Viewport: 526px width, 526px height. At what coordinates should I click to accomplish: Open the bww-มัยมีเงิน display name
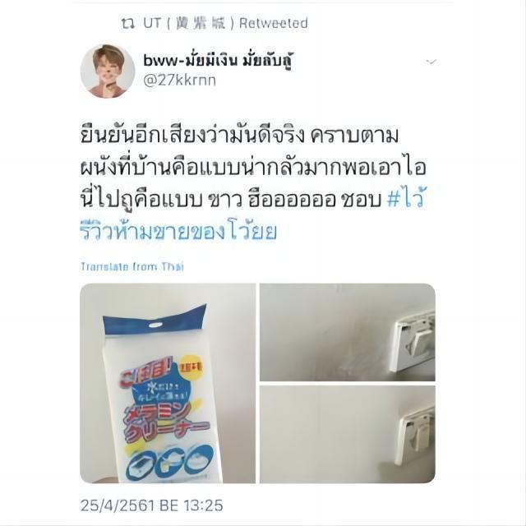click(x=218, y=61)
